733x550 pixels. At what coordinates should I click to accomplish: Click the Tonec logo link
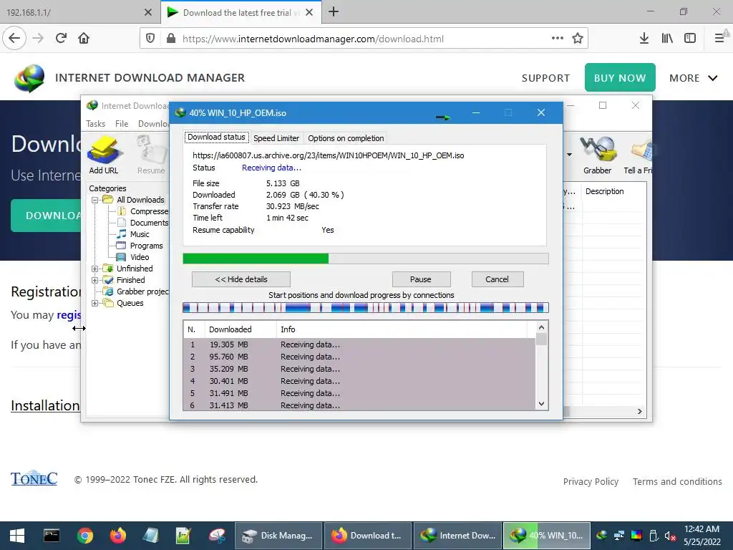(x=34, y=478)
